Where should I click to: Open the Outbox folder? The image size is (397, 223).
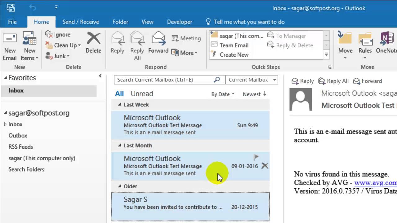[18, 136]
